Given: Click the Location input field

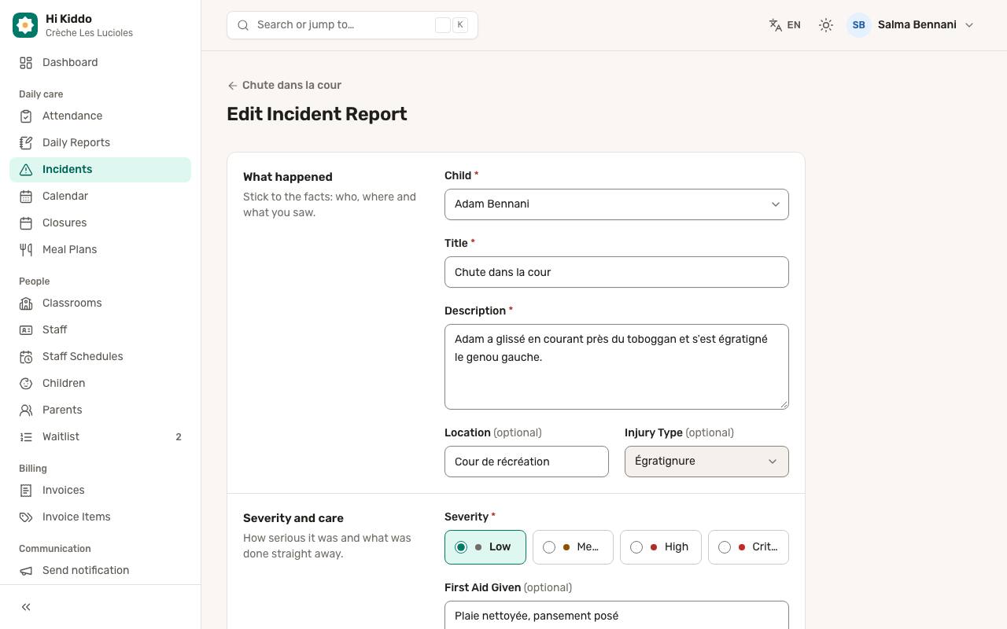Looking at the screenshot, I should [526, 462].
